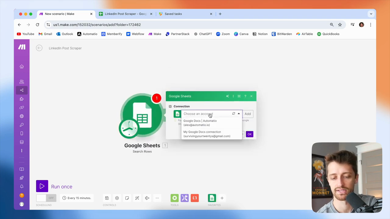Collapse the account dropdown arrow
The height and width of the screenshot is (219, 390).
(x=239, y=114)
